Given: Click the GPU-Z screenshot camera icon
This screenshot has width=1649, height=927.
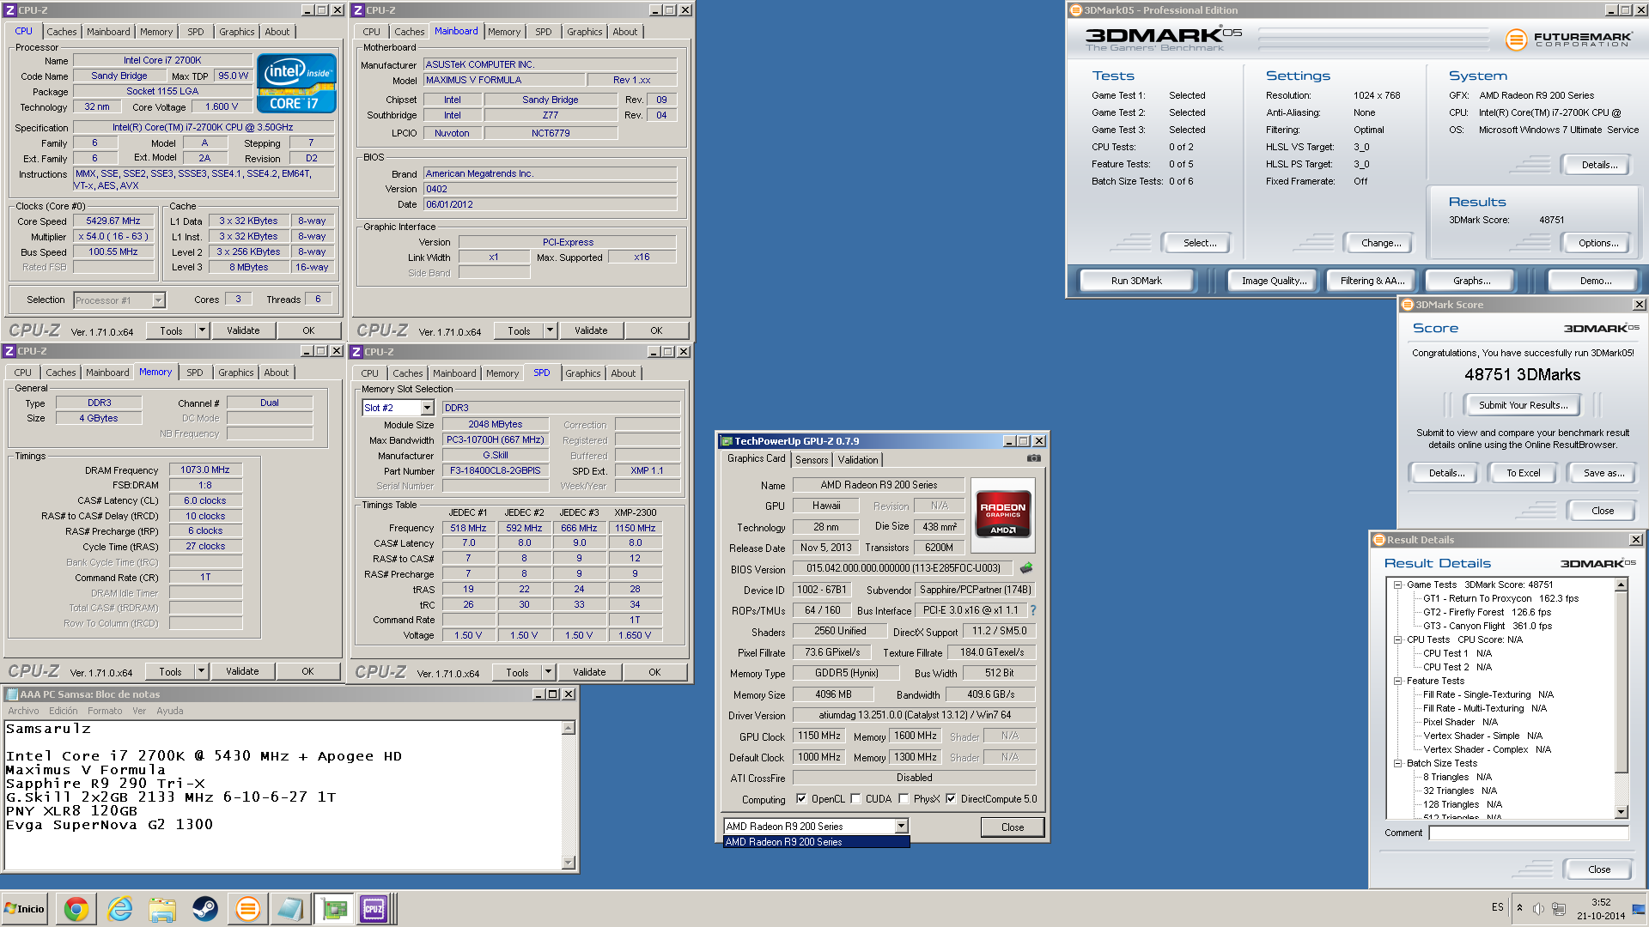Looking at the screenshot, I should click(x=1034, y=458).
